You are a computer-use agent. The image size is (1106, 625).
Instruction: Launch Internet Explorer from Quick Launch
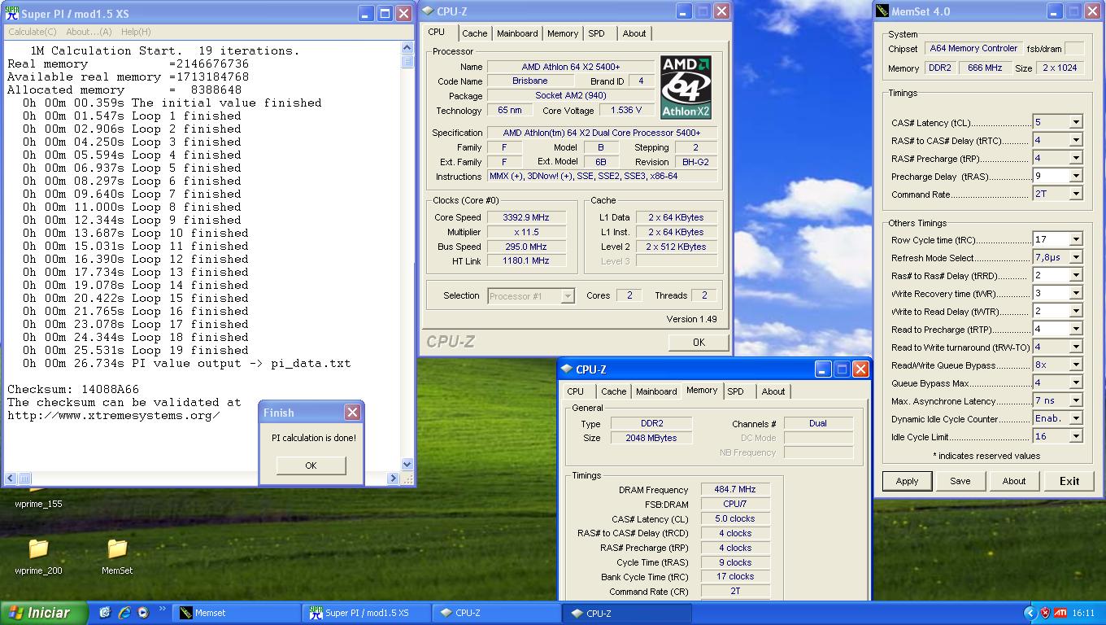[x=124, y=613]
